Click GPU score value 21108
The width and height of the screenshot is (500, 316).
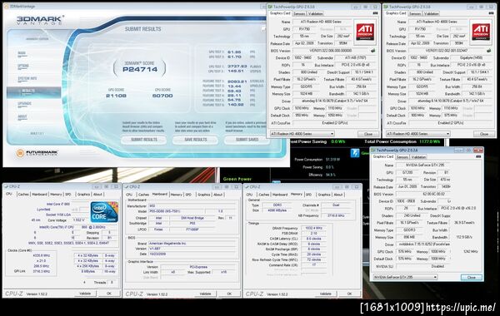116,96
